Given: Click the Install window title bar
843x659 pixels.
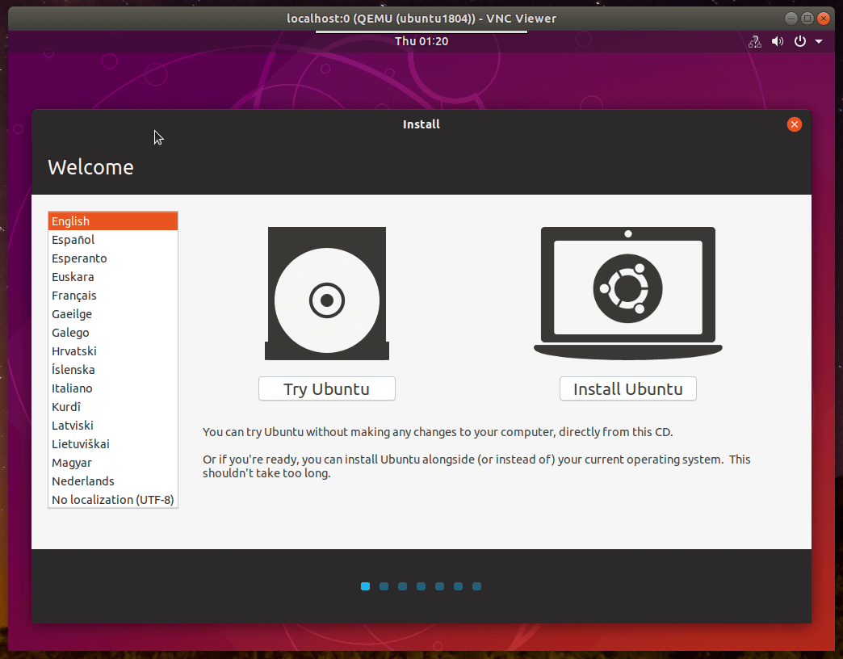Looking at the screenshot, I should [x=421, y=124].
